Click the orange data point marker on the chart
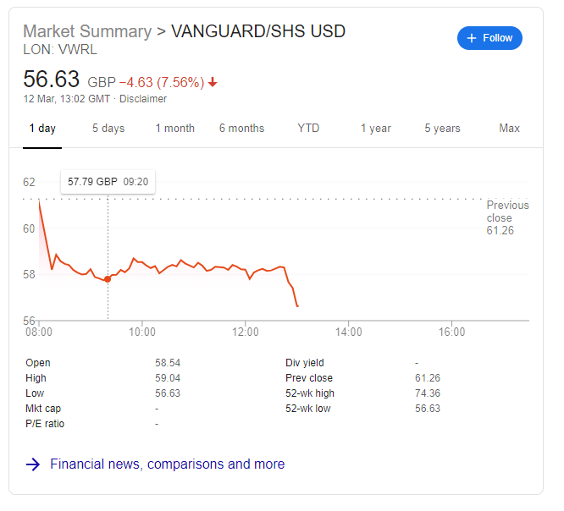The width and height of the screenshot is (564, 511). click(108, 279)
